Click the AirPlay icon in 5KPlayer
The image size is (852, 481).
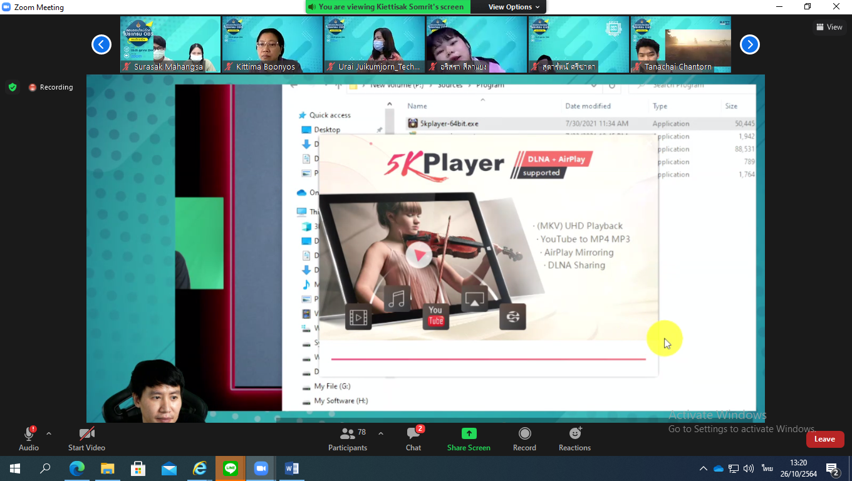tap(474, 299)
